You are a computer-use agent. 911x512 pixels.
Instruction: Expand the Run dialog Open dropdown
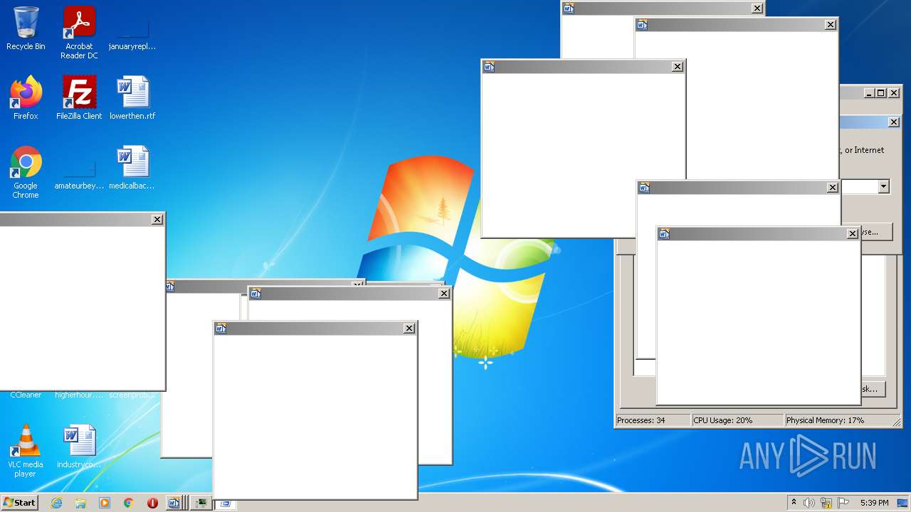coord(883,187)
